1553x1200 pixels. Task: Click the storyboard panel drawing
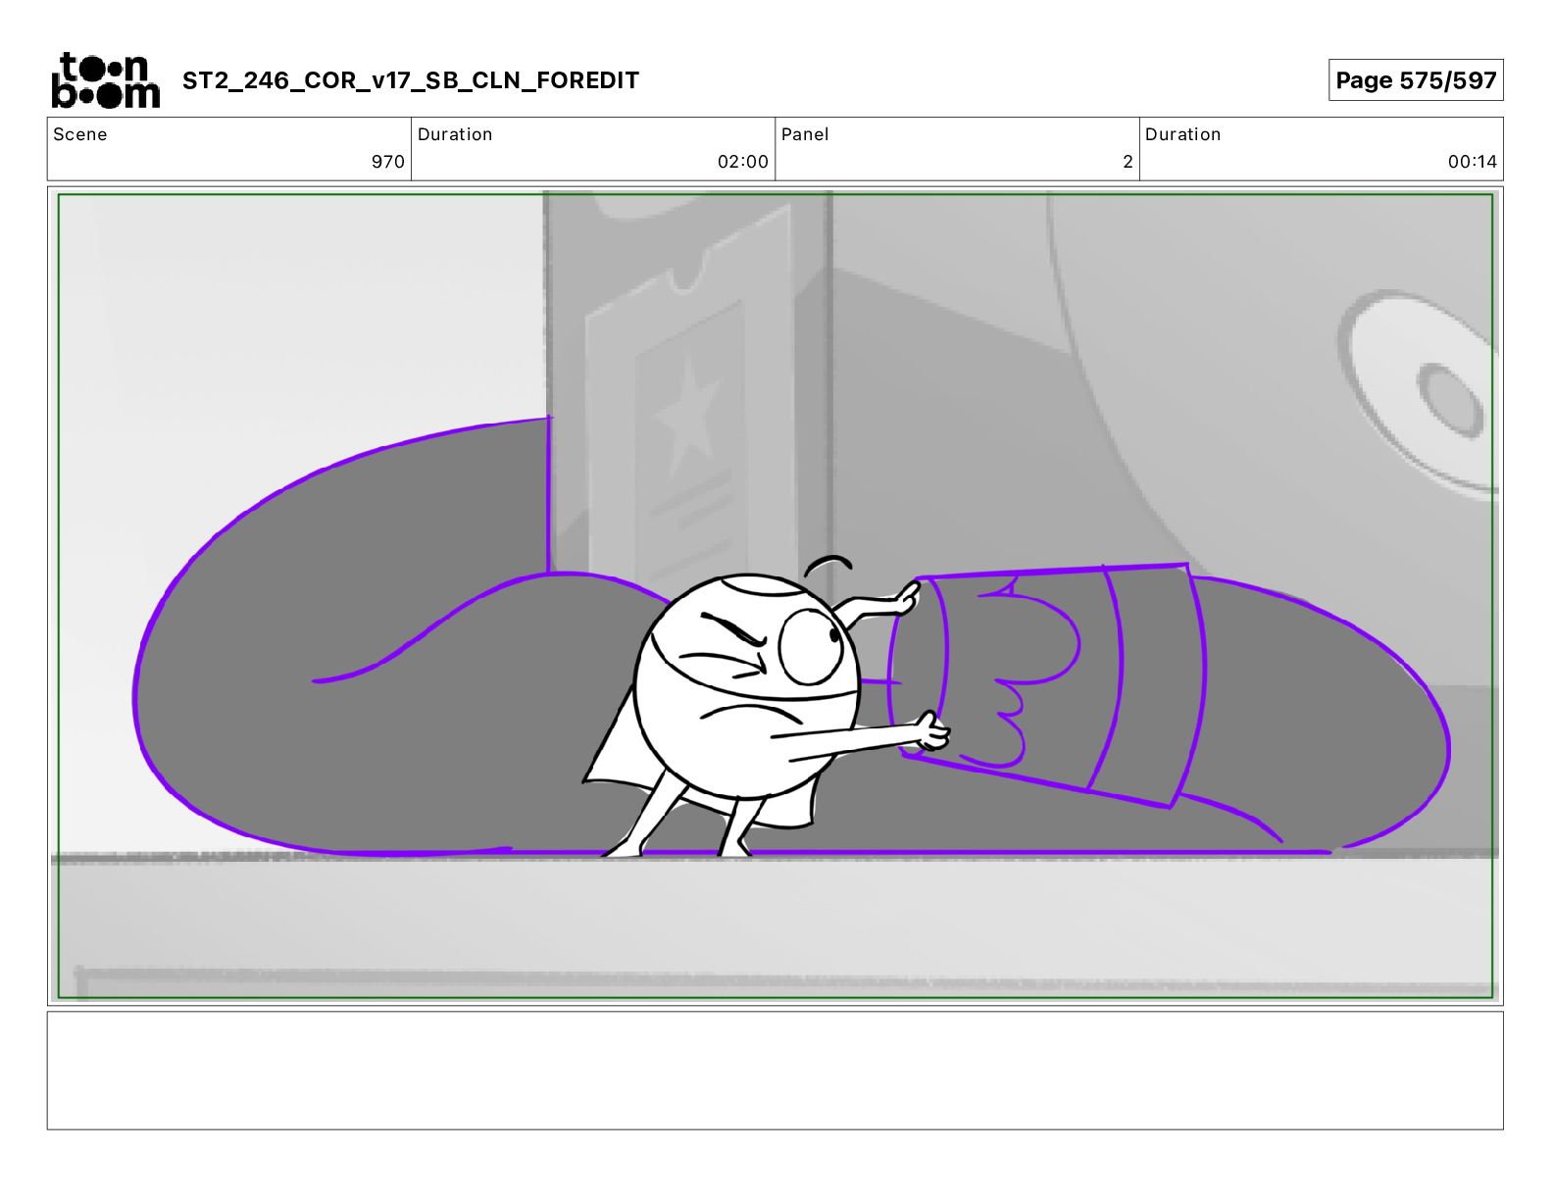tap(776, 596)
